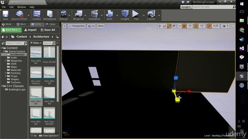Open the Show flags menu
Image resolution: width=248 pixels, height=139 pixels.
tap(101, 26)
